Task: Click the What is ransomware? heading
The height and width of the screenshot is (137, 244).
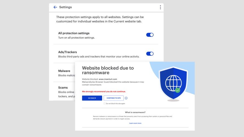Action: point(135,112)
